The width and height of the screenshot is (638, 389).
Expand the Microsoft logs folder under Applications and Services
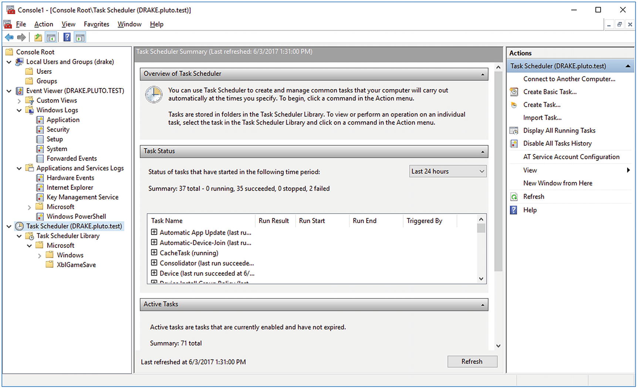pos(30,207)
